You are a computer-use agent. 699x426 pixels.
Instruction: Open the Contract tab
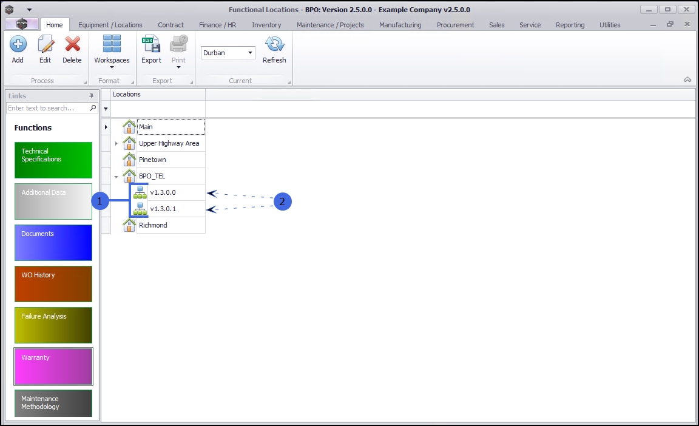pos(171,25)
